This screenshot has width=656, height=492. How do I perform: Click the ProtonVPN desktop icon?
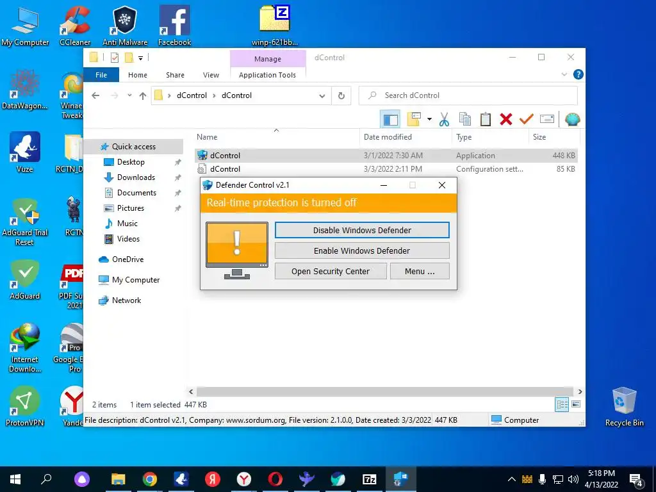tap(25, 406)
